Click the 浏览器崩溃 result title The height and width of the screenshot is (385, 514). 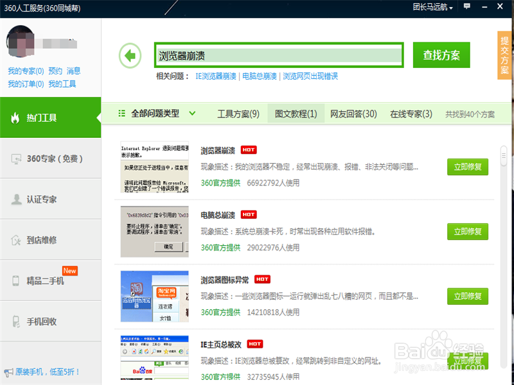(218, 151)
